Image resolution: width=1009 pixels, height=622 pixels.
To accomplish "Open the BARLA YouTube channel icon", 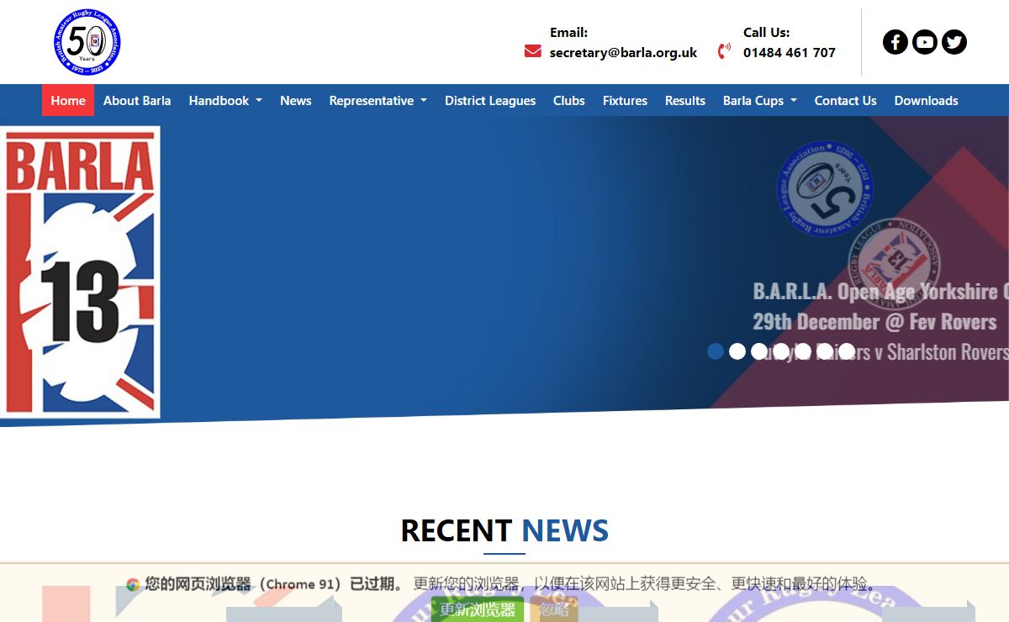I will click(x=925, y=42).
